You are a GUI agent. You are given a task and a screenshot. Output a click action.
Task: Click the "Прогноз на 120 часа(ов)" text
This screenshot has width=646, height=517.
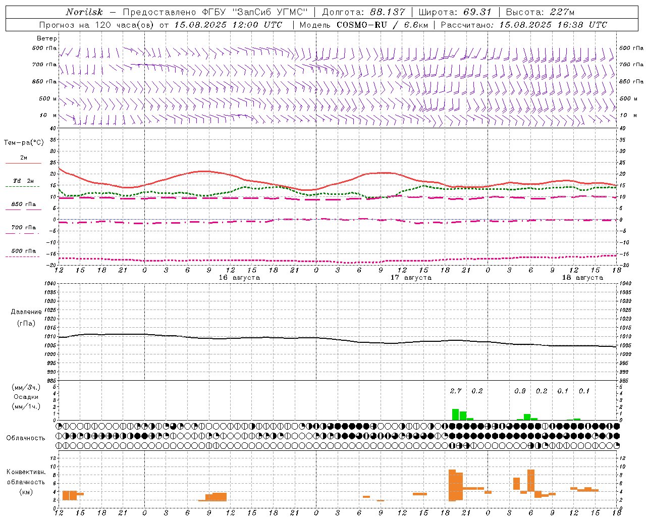96,25
